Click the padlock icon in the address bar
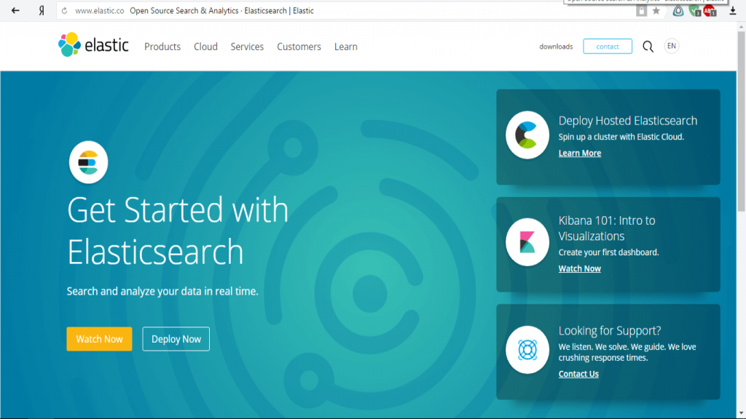Image resolution: width=746 pixels, height=419 pixels. coord(641,11)
